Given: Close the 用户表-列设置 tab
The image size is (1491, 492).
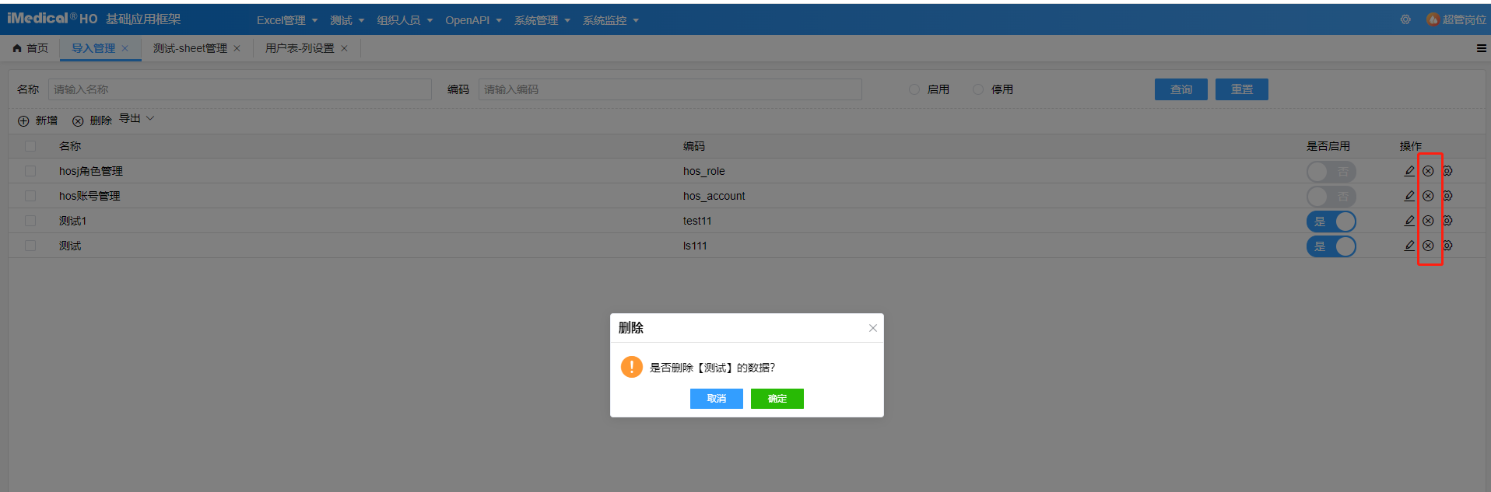Looking at the screenshot, I should click(344, 48).
